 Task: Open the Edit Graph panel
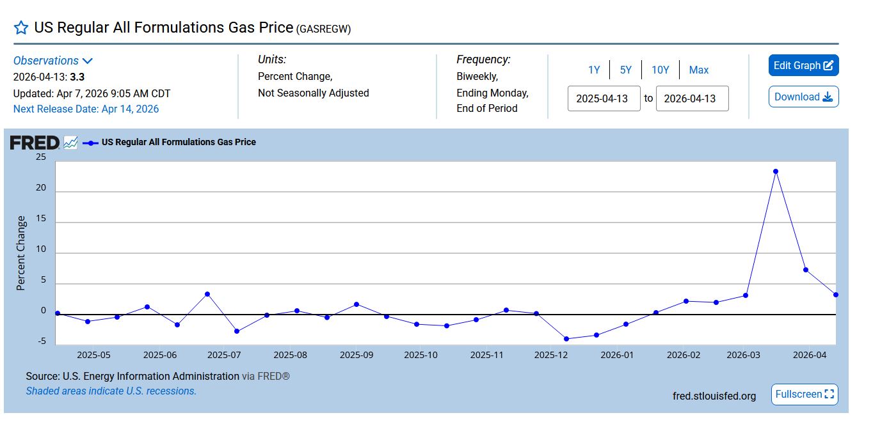point(803,65)
